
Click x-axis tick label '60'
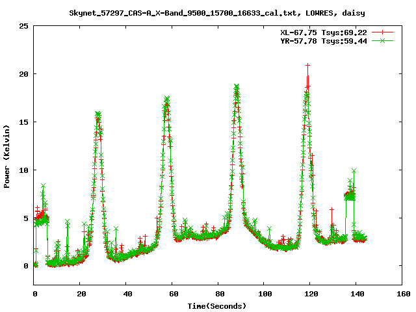pyautogui.click(x=174, y=294)
